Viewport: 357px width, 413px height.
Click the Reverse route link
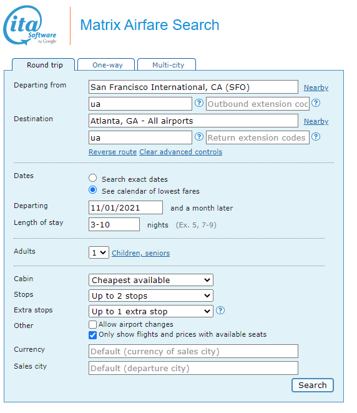[x=112, y=152]
